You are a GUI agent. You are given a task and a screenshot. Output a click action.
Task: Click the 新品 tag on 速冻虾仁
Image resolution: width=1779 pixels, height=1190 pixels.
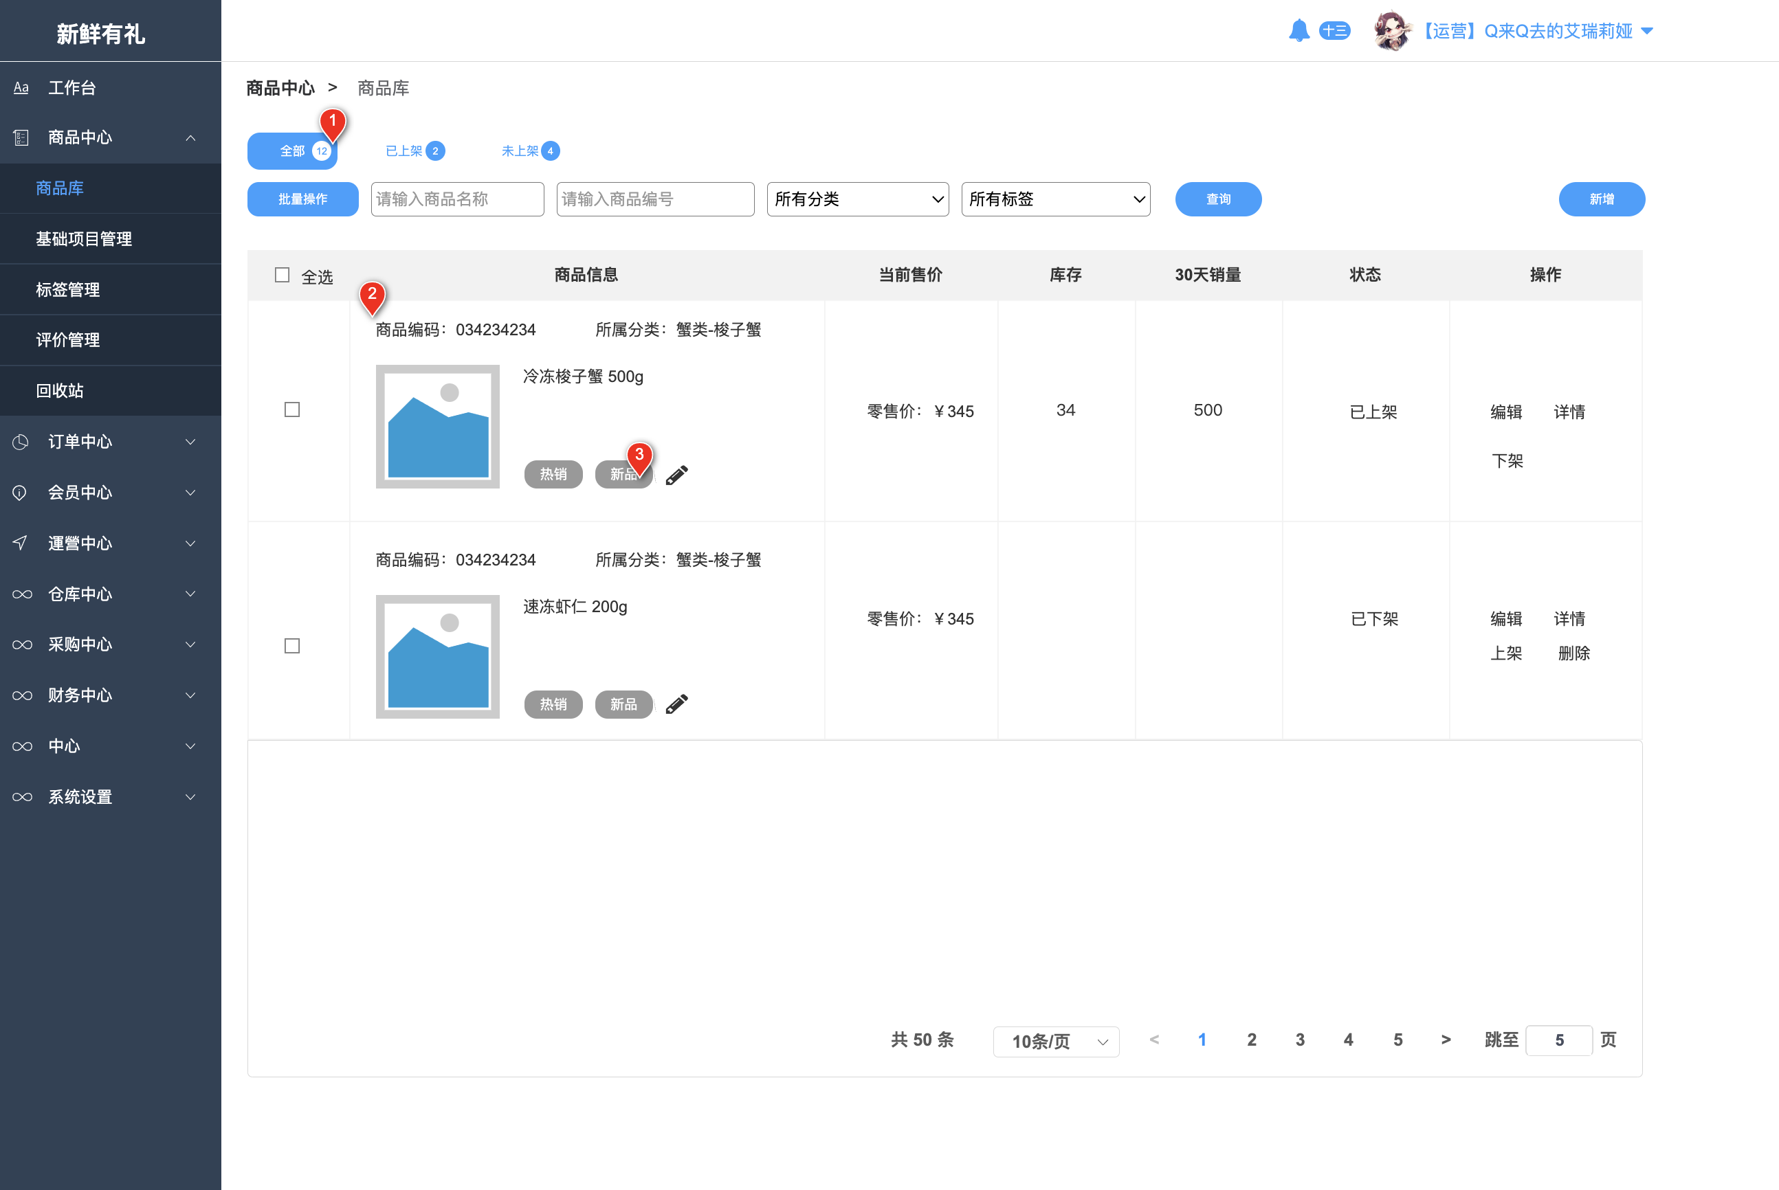pos(623,704)
